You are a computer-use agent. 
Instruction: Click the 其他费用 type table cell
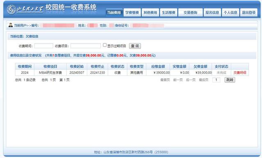(137, 73)
